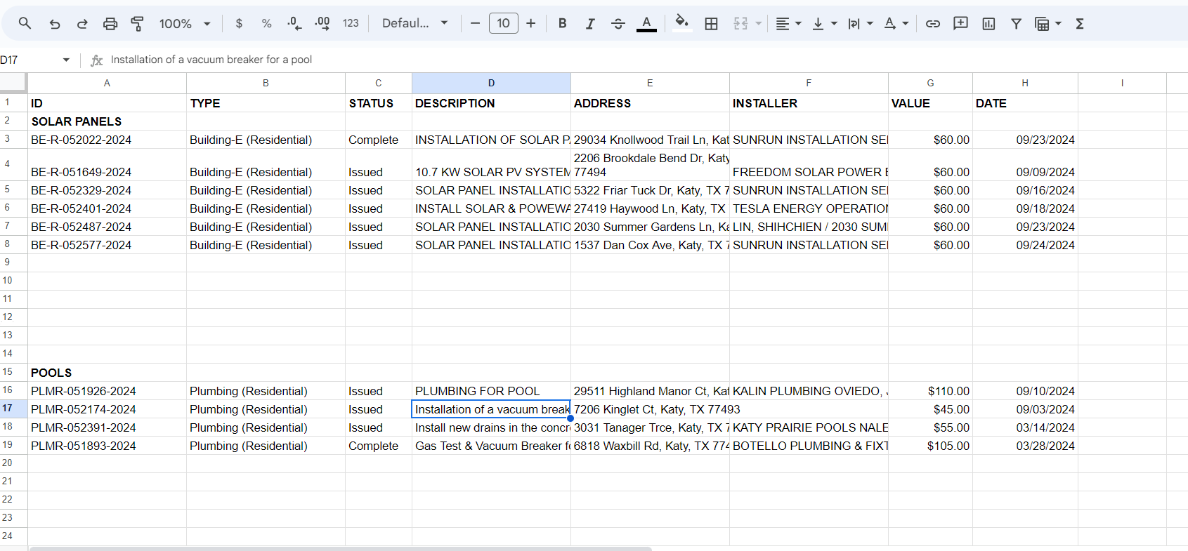The image size is (1188, 551).
Task: Select column G by its header
Action: click(930, 83)
